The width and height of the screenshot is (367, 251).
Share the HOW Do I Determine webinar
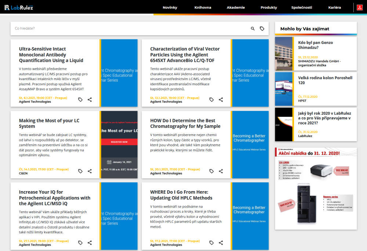coord(221,171)
